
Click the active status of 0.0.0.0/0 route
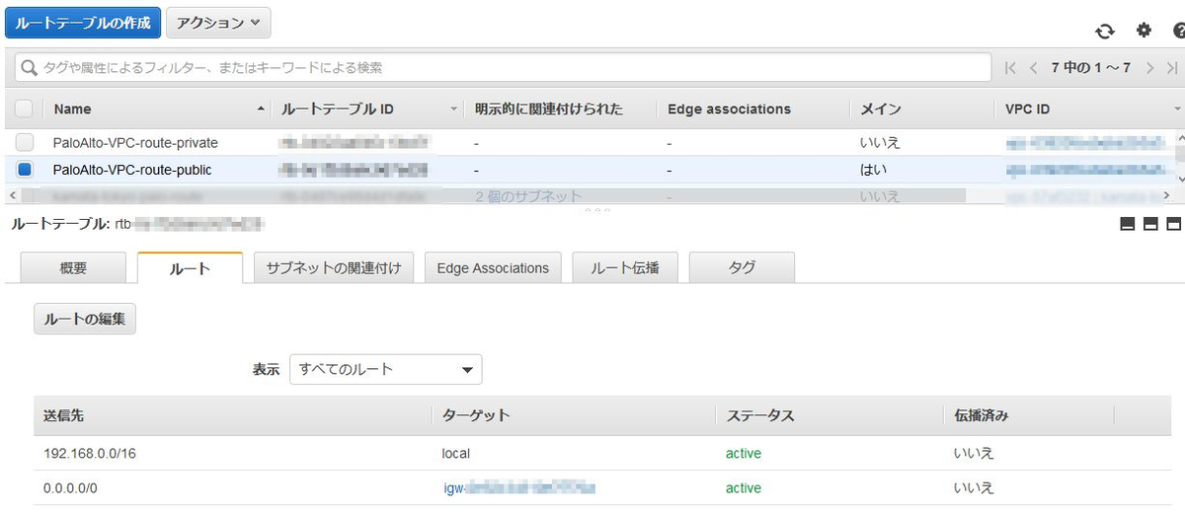(744, 487)
